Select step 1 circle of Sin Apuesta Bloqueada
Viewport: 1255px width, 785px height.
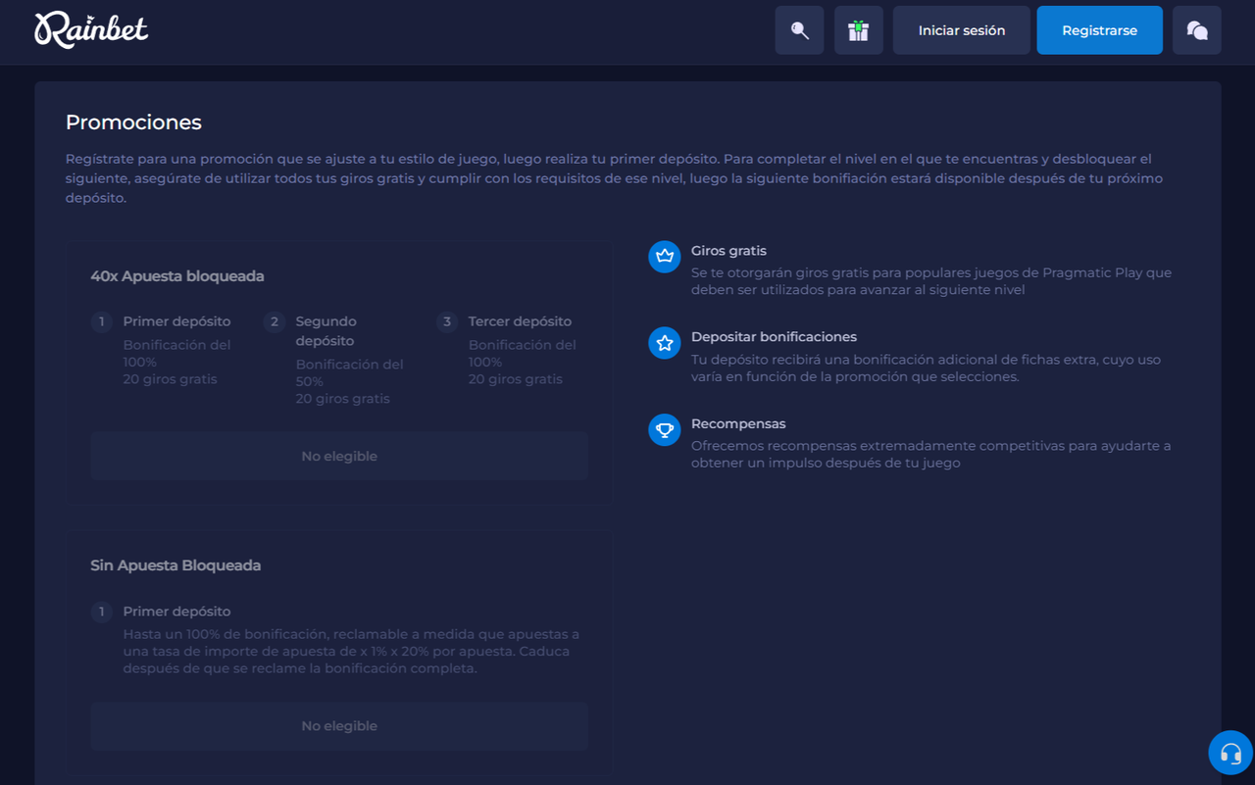[x=102, y=612]
